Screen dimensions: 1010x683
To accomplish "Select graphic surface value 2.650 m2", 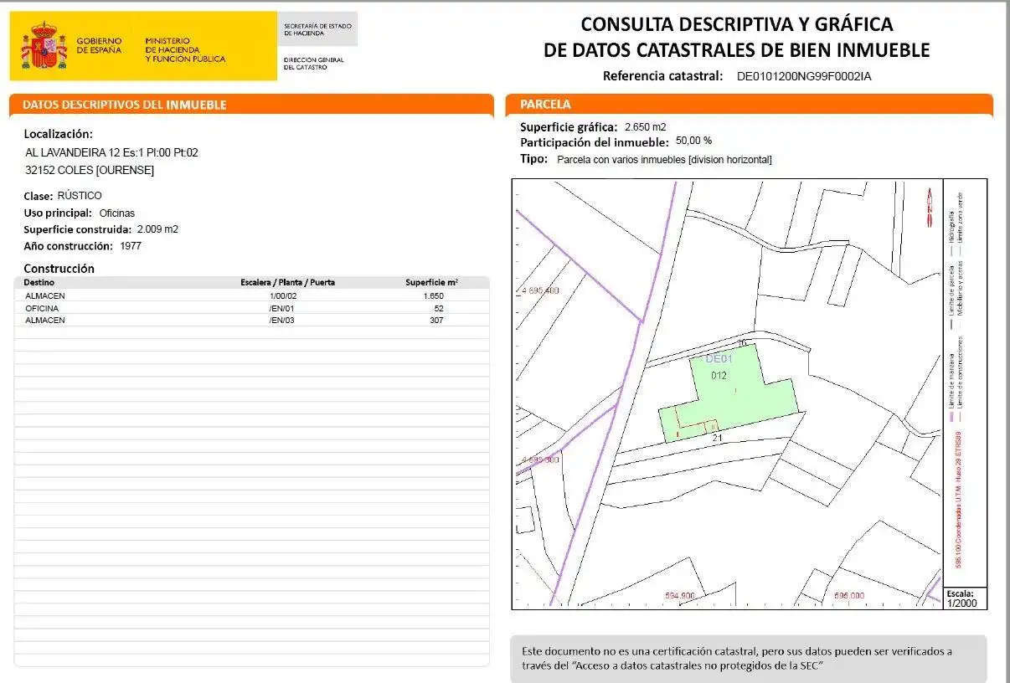I will click(x=646, y=127).
